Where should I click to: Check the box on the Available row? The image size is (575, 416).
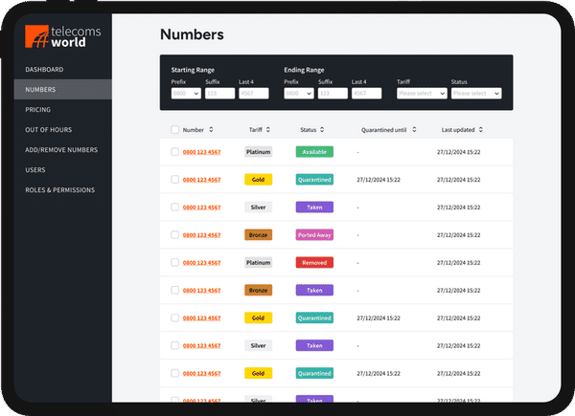pos(175,152)
